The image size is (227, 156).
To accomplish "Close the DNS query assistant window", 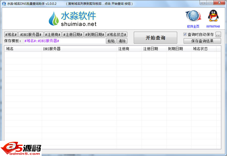I will pos(219,3).
